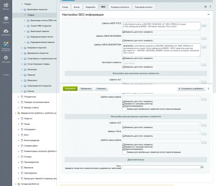Screen dimensions: 216x186
Task: Enable 'Привести к нижнему регистру' for detail file name
Action: (123, 147)
